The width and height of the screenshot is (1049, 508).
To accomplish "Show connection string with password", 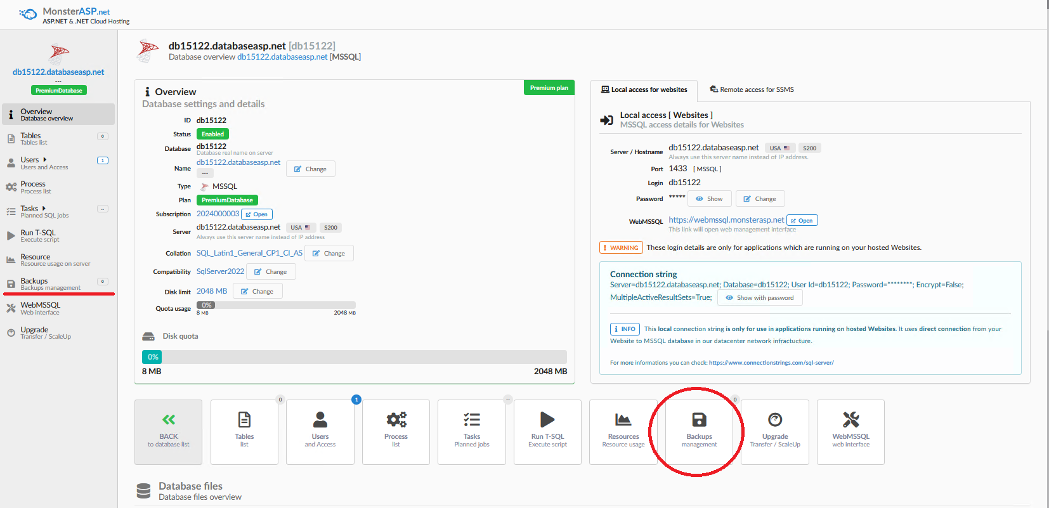I will [760, 298].
